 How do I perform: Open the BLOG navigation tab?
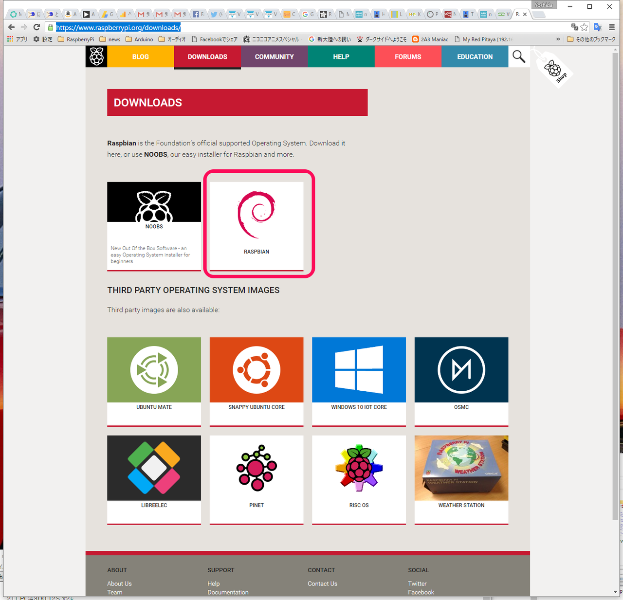click(141, 56)
